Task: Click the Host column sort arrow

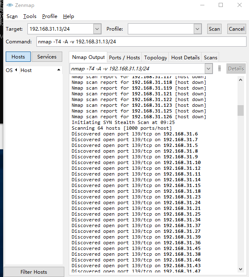Action: 59,70
